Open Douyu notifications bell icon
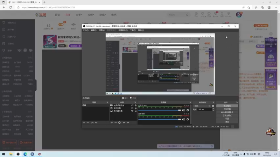This screenshot has height=157, width=280. pyautogui.click(x=222, y=14)
